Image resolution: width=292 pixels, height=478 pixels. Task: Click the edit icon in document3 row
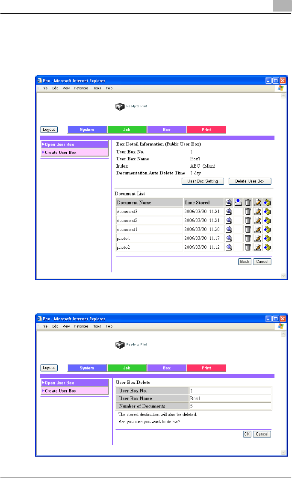257,211
